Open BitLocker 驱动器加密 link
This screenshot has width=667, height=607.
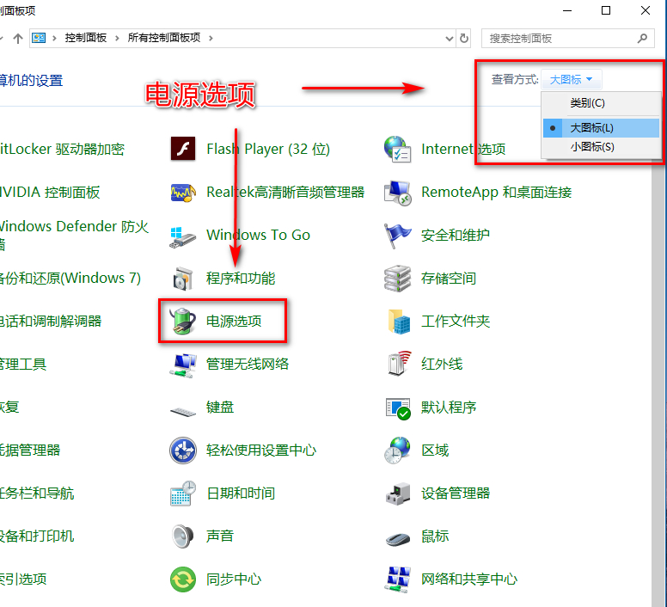[x=62, y=149]
